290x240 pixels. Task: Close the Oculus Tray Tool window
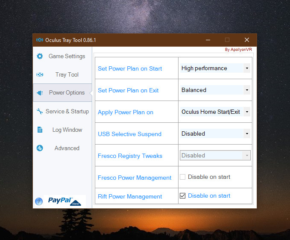pos(247,40)
